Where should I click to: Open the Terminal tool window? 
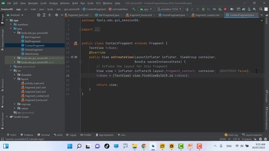click(44, 135)
